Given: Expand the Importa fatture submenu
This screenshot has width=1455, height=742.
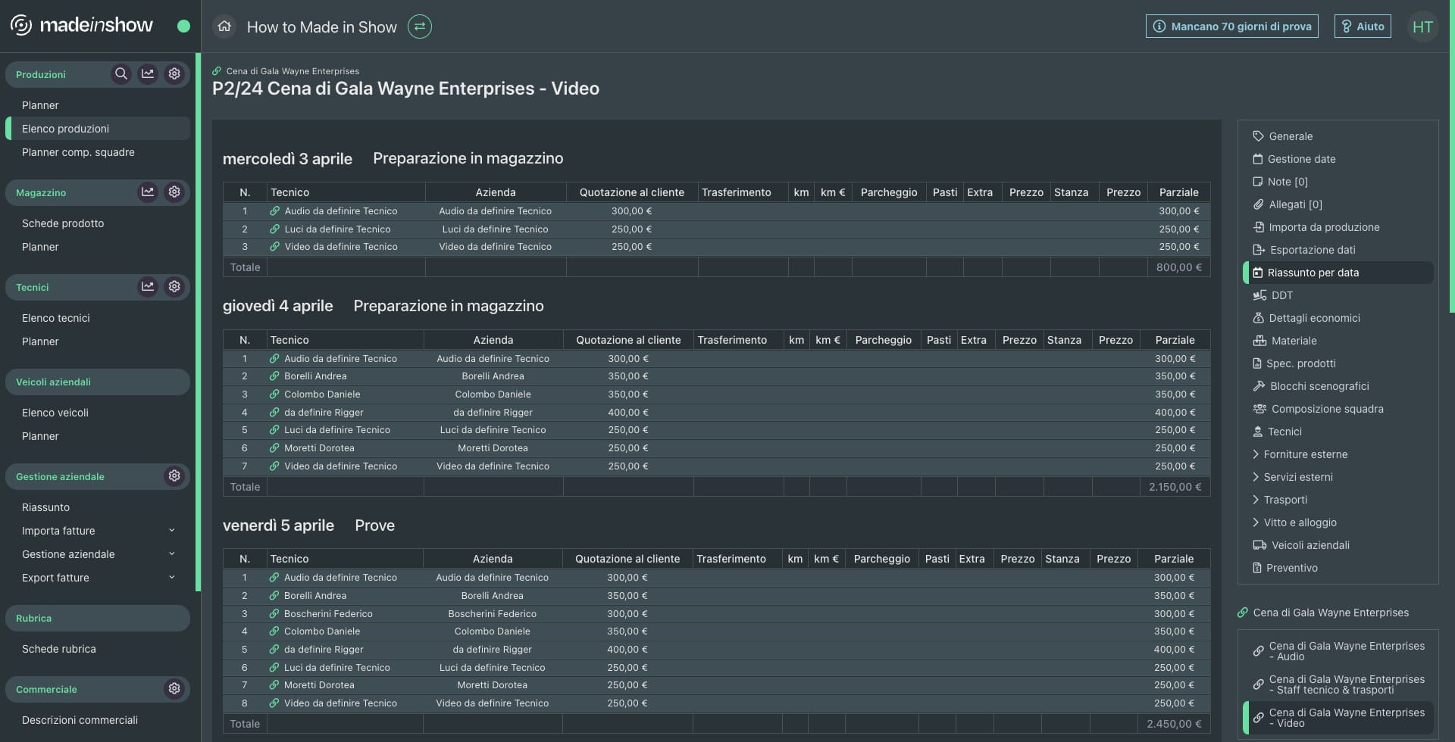Looking at the screenshot, I should (171, 531).
